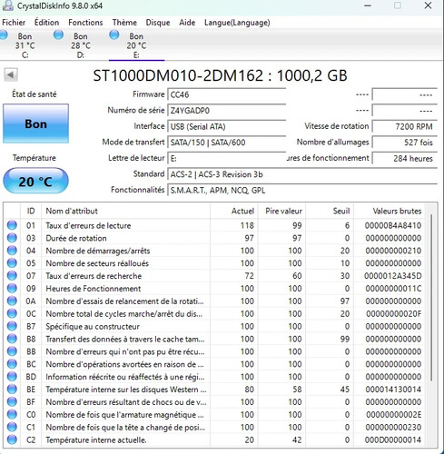Click raw value 0000012A345D
The width and height of the screenshot is (444, 454).
(393, 276)
